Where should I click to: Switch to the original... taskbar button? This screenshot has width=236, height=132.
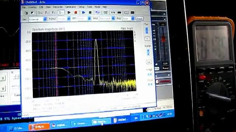tap(60, 125)
